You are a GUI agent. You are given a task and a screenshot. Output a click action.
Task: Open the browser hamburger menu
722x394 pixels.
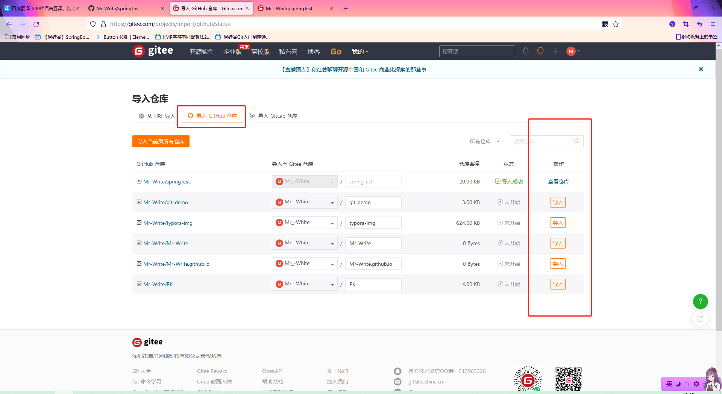coord(713,24)
